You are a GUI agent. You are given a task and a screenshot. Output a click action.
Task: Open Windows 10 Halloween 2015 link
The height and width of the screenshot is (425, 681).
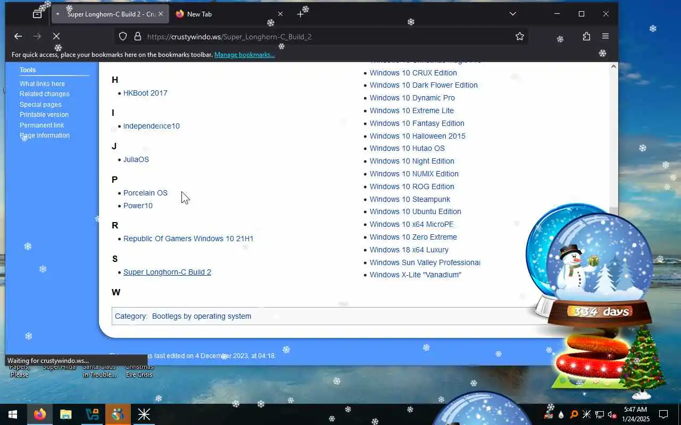[418, 136]
